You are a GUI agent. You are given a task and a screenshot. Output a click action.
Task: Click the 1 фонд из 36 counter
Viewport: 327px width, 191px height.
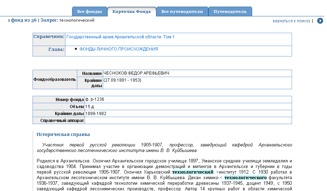pos(22,20)
